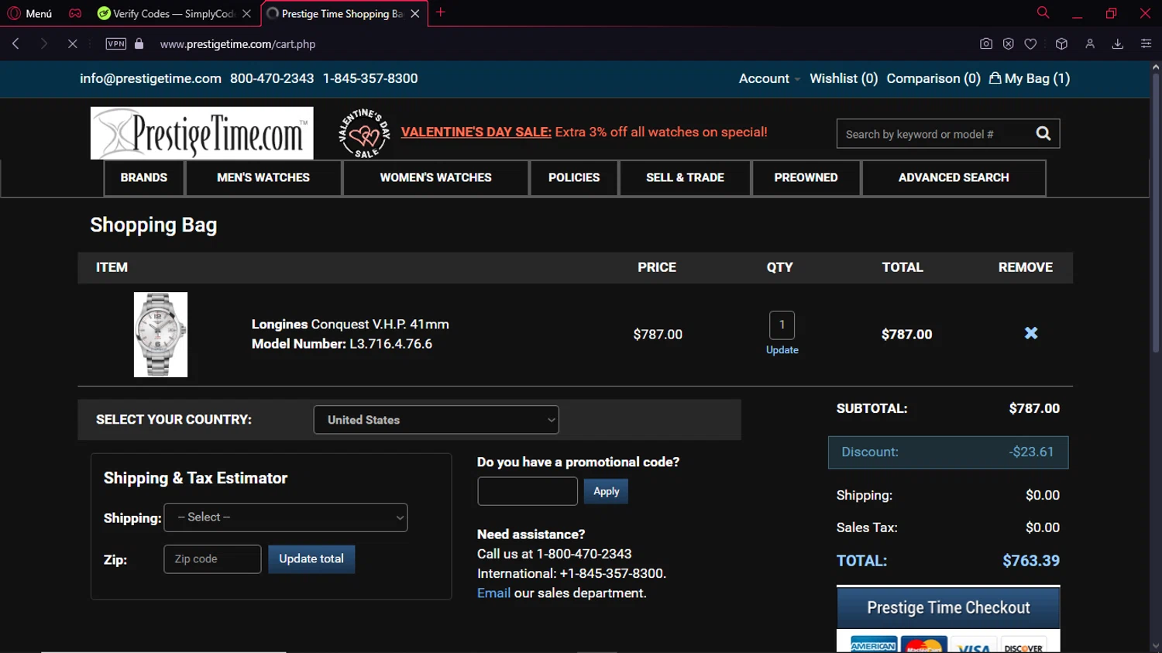1162x653 pixels.
Task: Click the browser tab search magnifier icon
Action: [x=1043, y=12]
